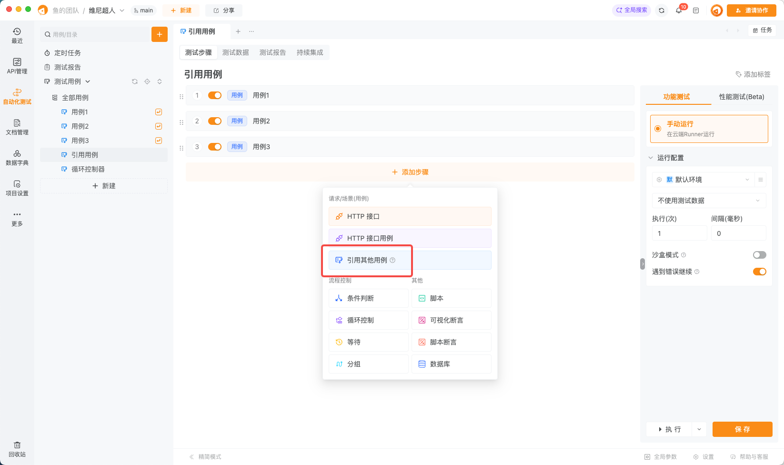Screen dimensions: 784x465
Task: Click the sync refresh icon in the top bar
Action: tap(662, 10)
